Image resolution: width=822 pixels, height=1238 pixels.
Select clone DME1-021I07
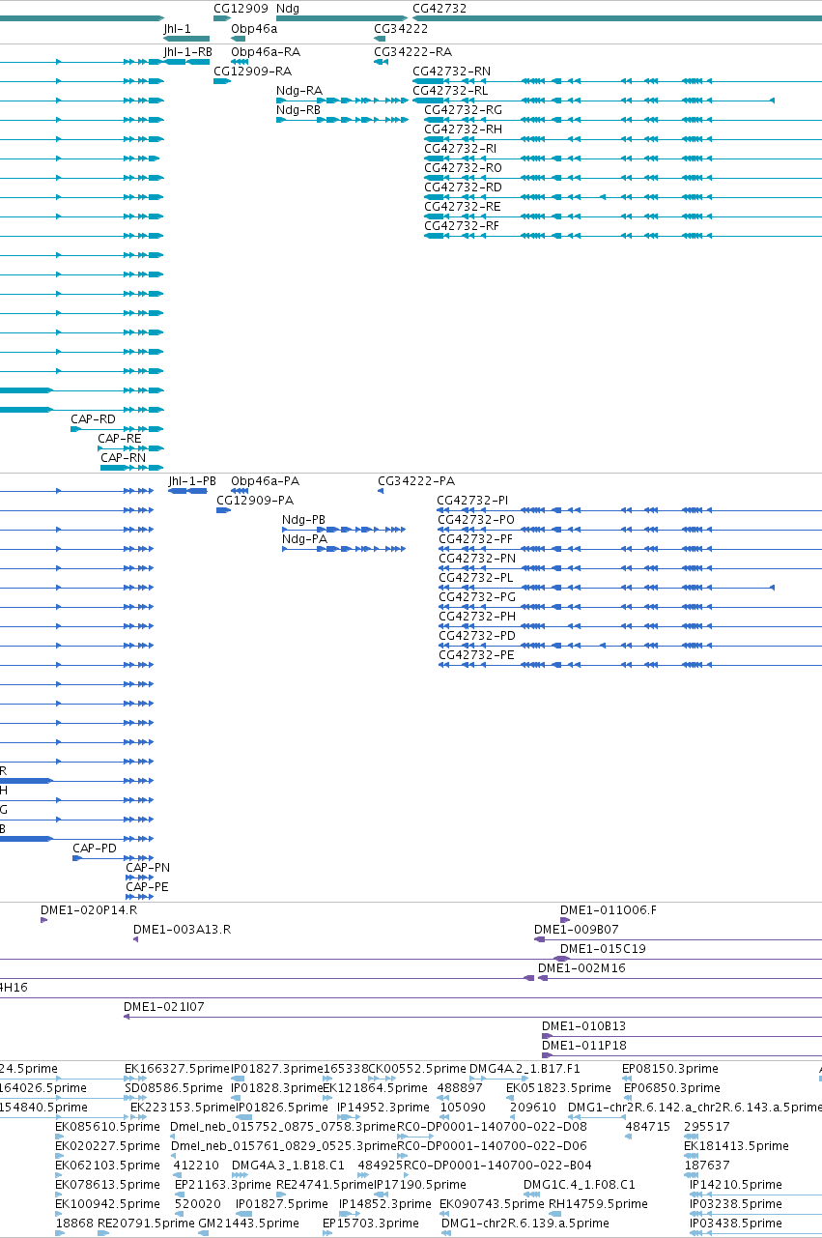pyautogui.click(x=164, y=1007)
